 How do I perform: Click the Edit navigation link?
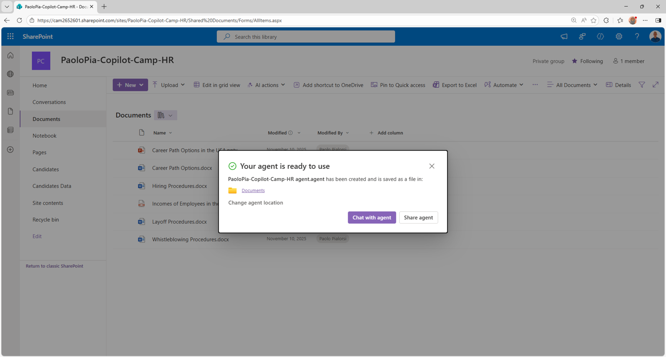coord(37,236)
